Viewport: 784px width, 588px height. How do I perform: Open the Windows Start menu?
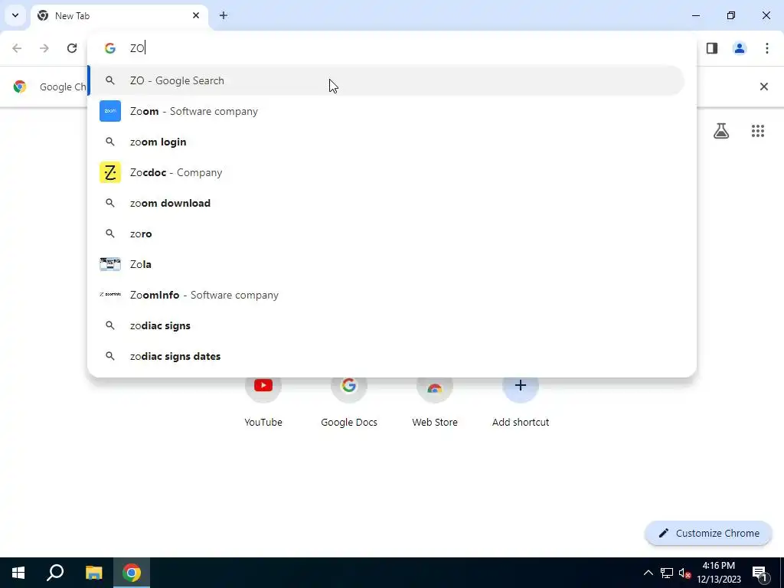pyautogui.click(x=18, y=573)
